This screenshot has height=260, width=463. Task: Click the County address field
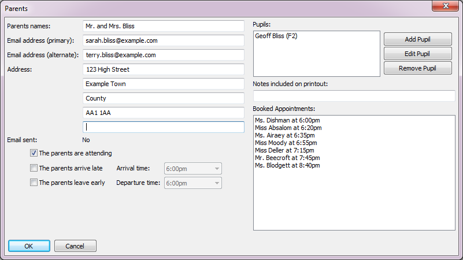point(163,98)
